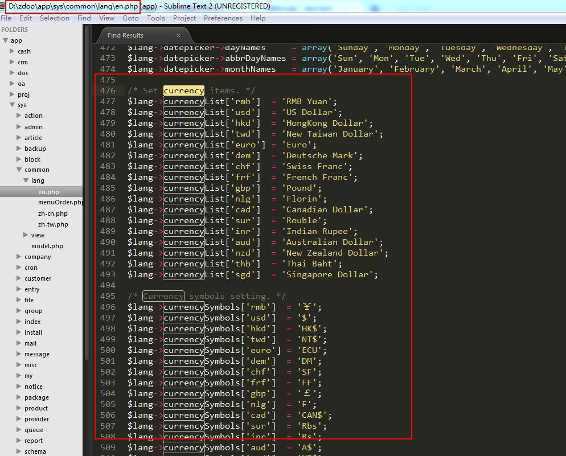Open the File menu
This screenshot has width=566, height=456.
[6, 18]
